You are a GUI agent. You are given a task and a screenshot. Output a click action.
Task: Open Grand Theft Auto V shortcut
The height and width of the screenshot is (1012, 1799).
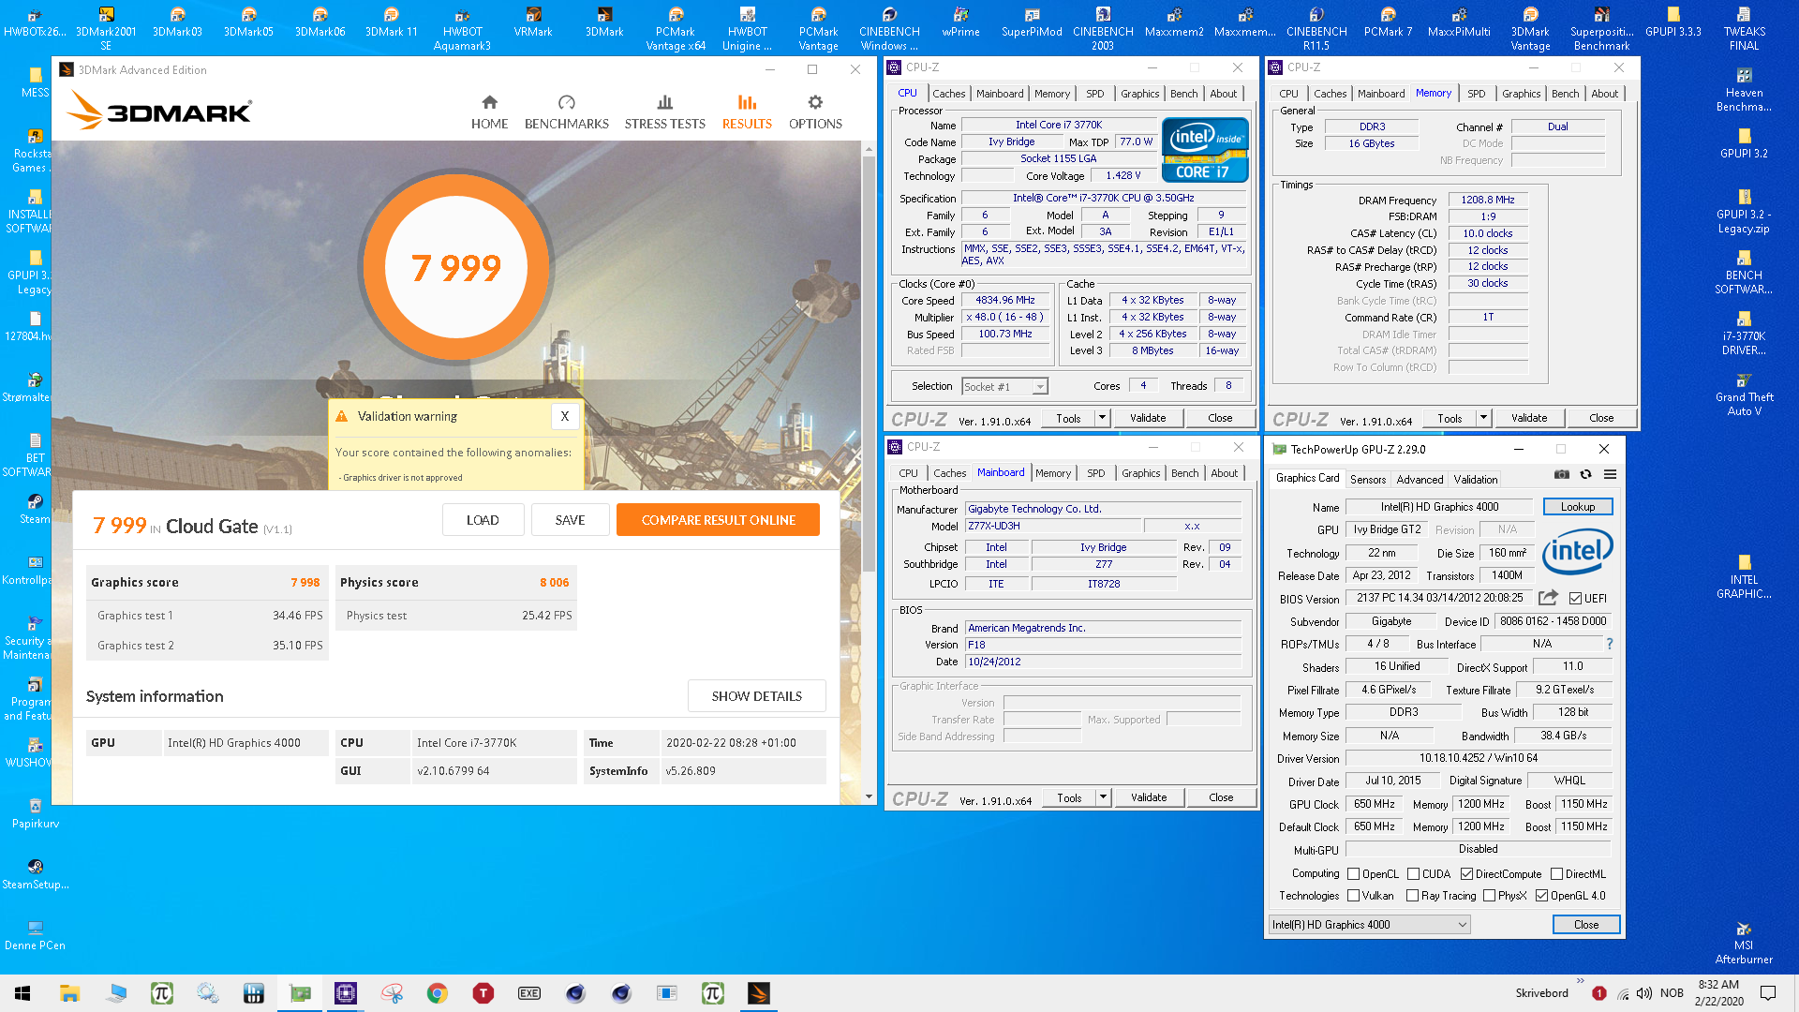(x=1744, y=394)
